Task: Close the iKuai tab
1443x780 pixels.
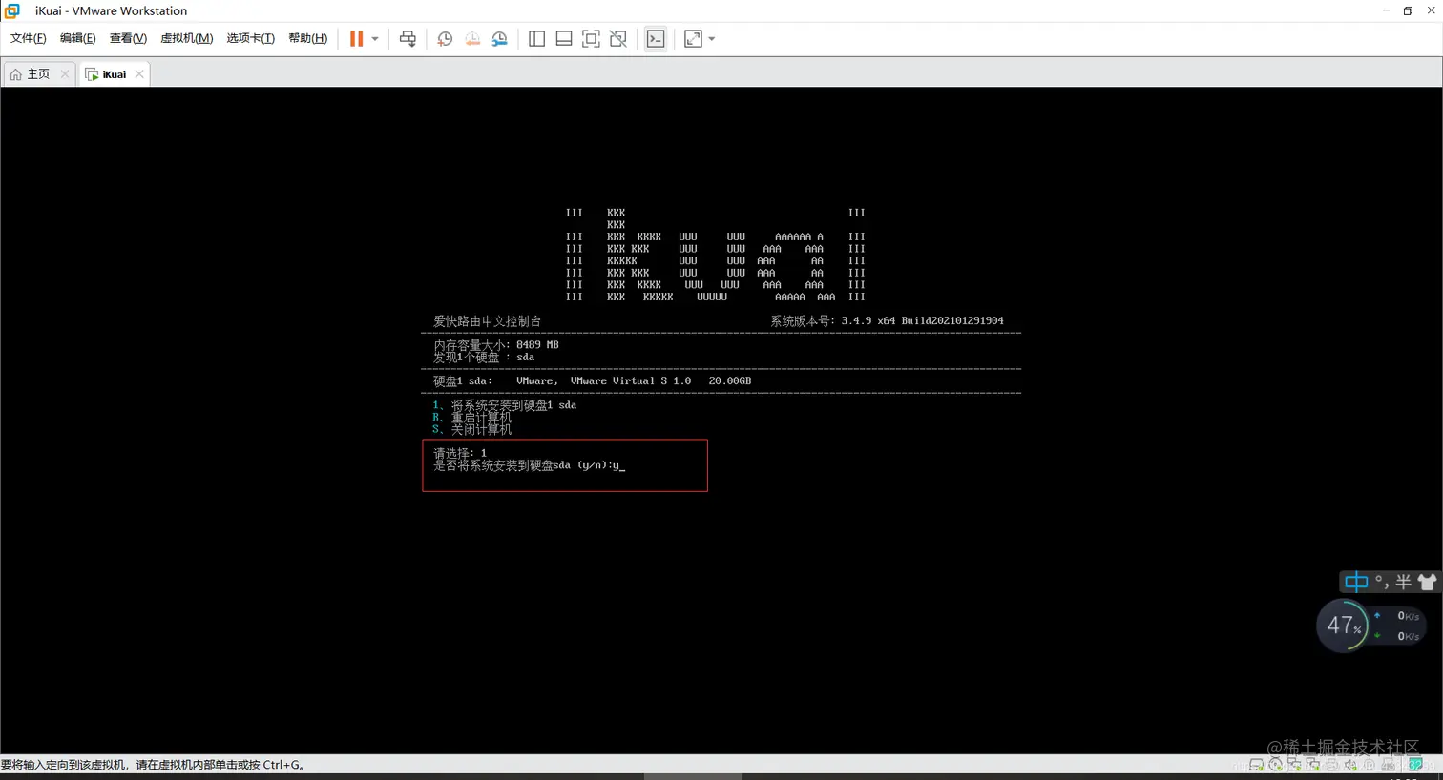Action: [139, 74]
